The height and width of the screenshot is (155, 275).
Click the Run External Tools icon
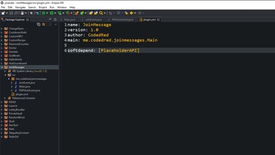68,13
